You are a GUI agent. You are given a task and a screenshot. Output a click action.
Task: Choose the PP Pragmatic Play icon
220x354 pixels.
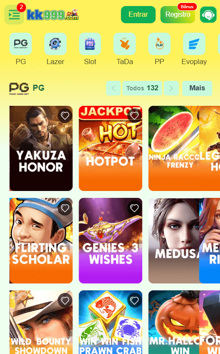pos(159,44)
